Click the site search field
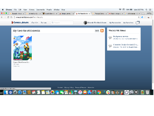This screenshot has width=154, height=116. click(62, 23)
